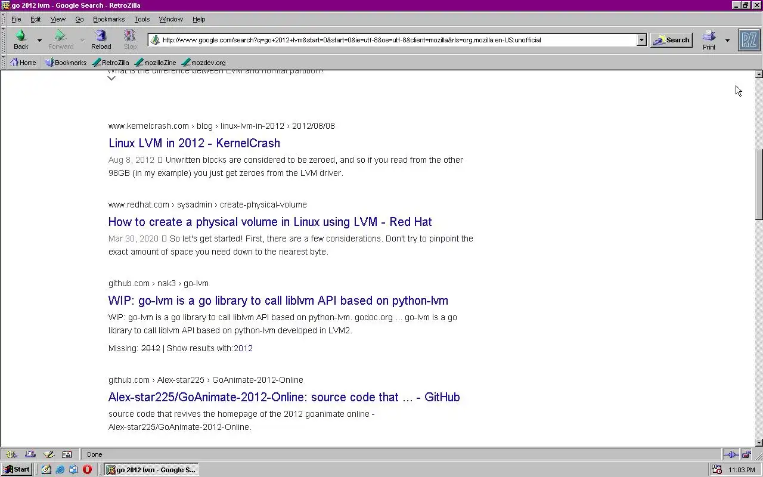
Task: Open the Print options dropdown arrow
Action: (727, 41)
